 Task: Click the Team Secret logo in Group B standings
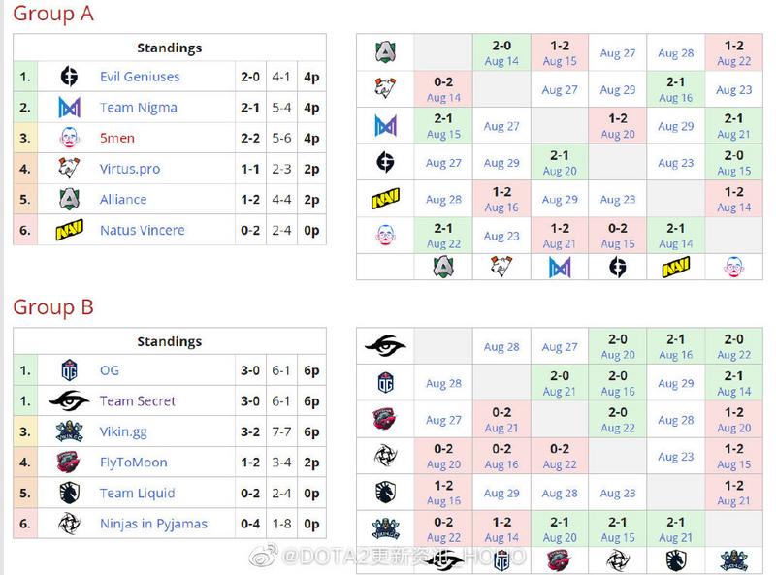pos(69,400)
